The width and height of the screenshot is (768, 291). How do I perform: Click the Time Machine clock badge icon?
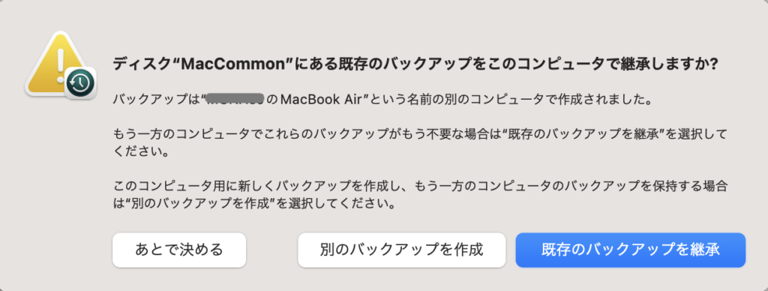click(x=79, y=84)
